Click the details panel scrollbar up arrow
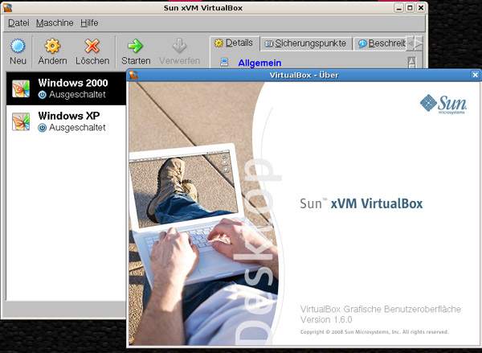The image size is (482, 353). point(412,62)
